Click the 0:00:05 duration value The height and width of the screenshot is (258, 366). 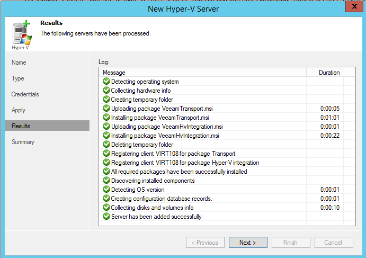pos(330,109)
